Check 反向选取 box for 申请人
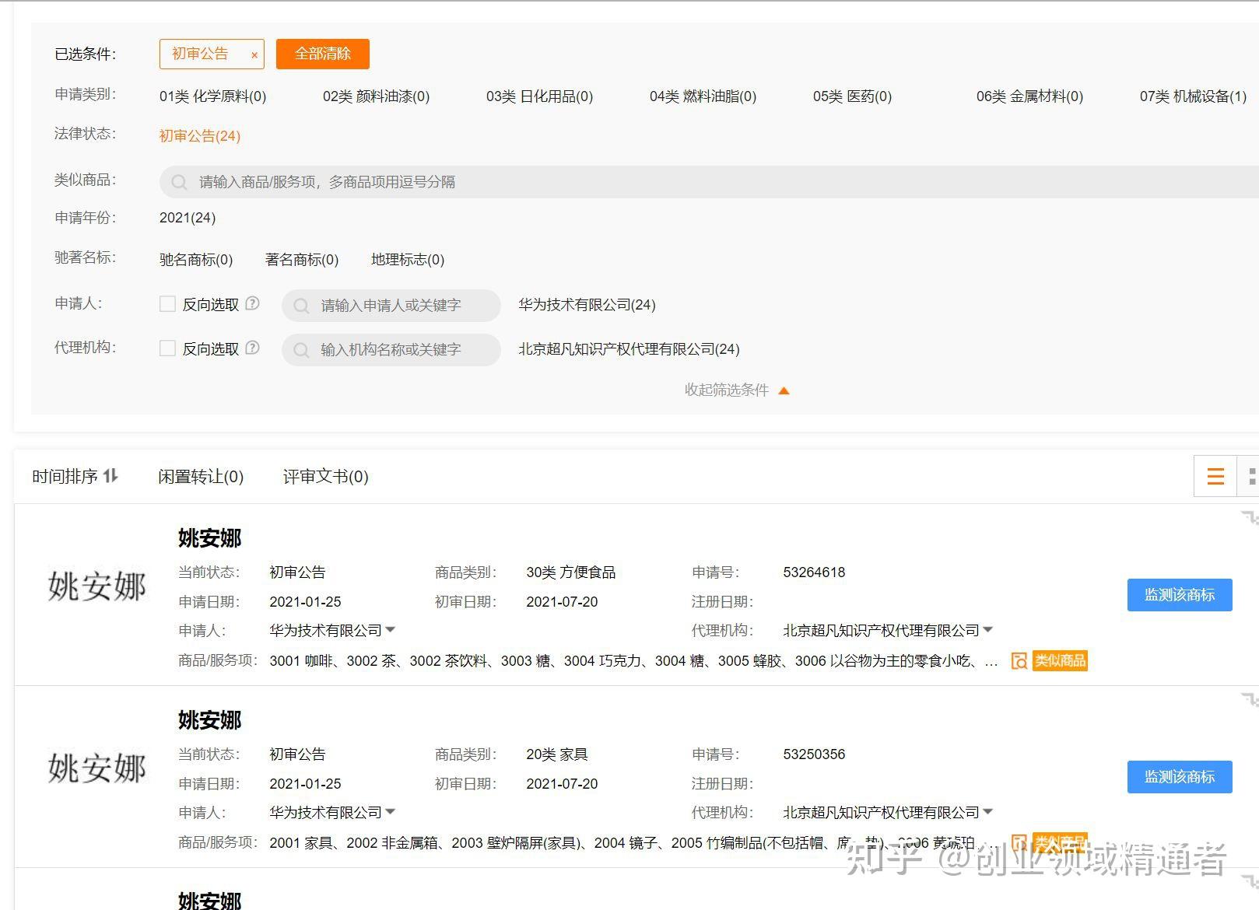This screenshot has height=910, width=1259. [167, 304]
